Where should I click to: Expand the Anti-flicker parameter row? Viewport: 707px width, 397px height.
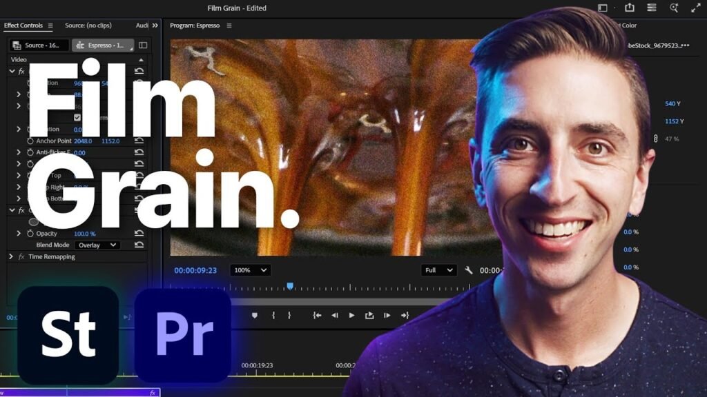(19, 152)
